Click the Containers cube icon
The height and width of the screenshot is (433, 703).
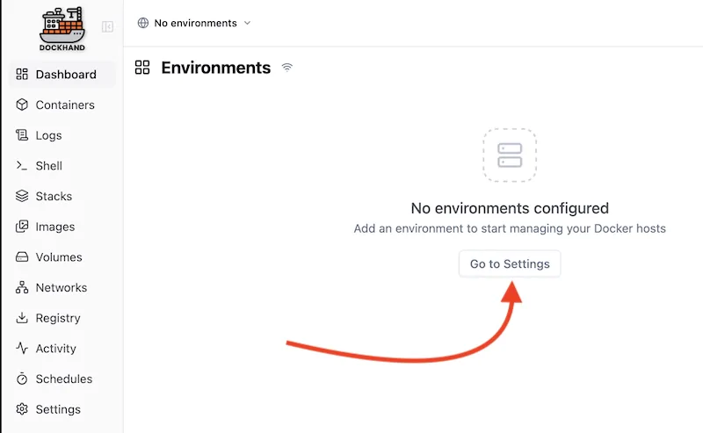pyautogui.click(x=22, y=105)
